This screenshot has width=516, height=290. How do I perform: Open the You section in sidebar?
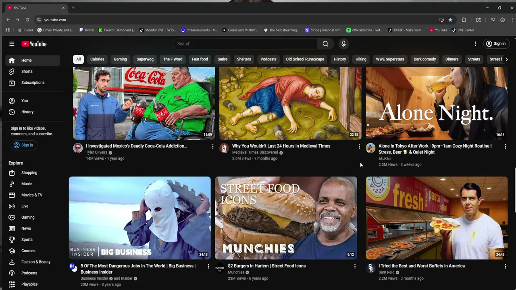coord(33,101)
